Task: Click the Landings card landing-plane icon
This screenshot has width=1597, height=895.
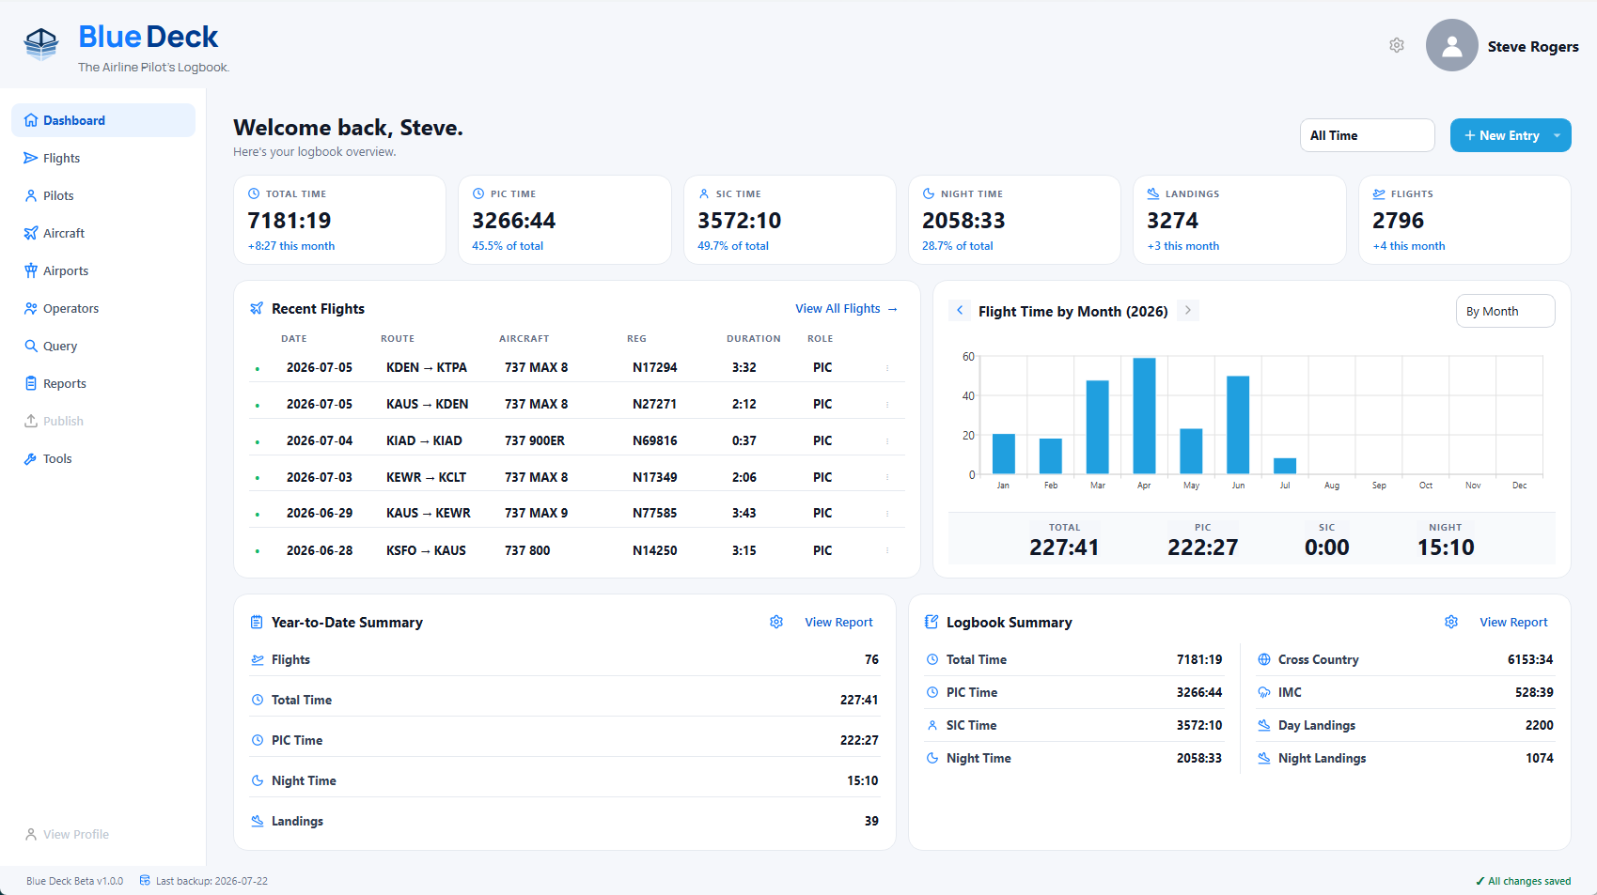Action: coord(1153,193)
